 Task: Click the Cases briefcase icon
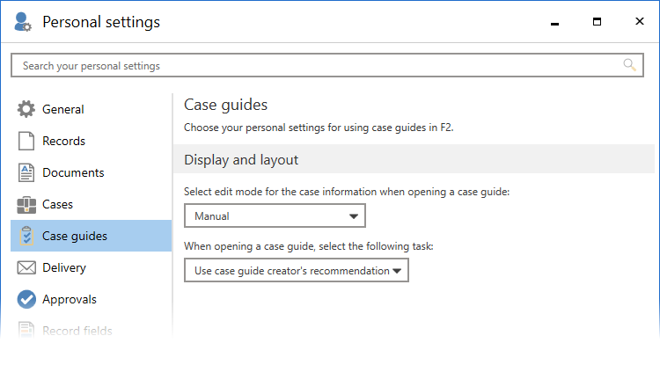click(26, 205)
